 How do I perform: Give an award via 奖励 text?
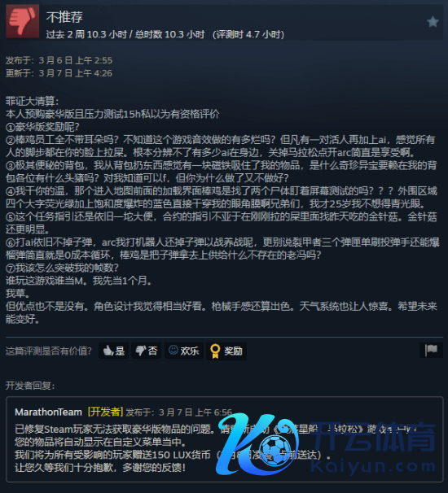tap(233, 351)
